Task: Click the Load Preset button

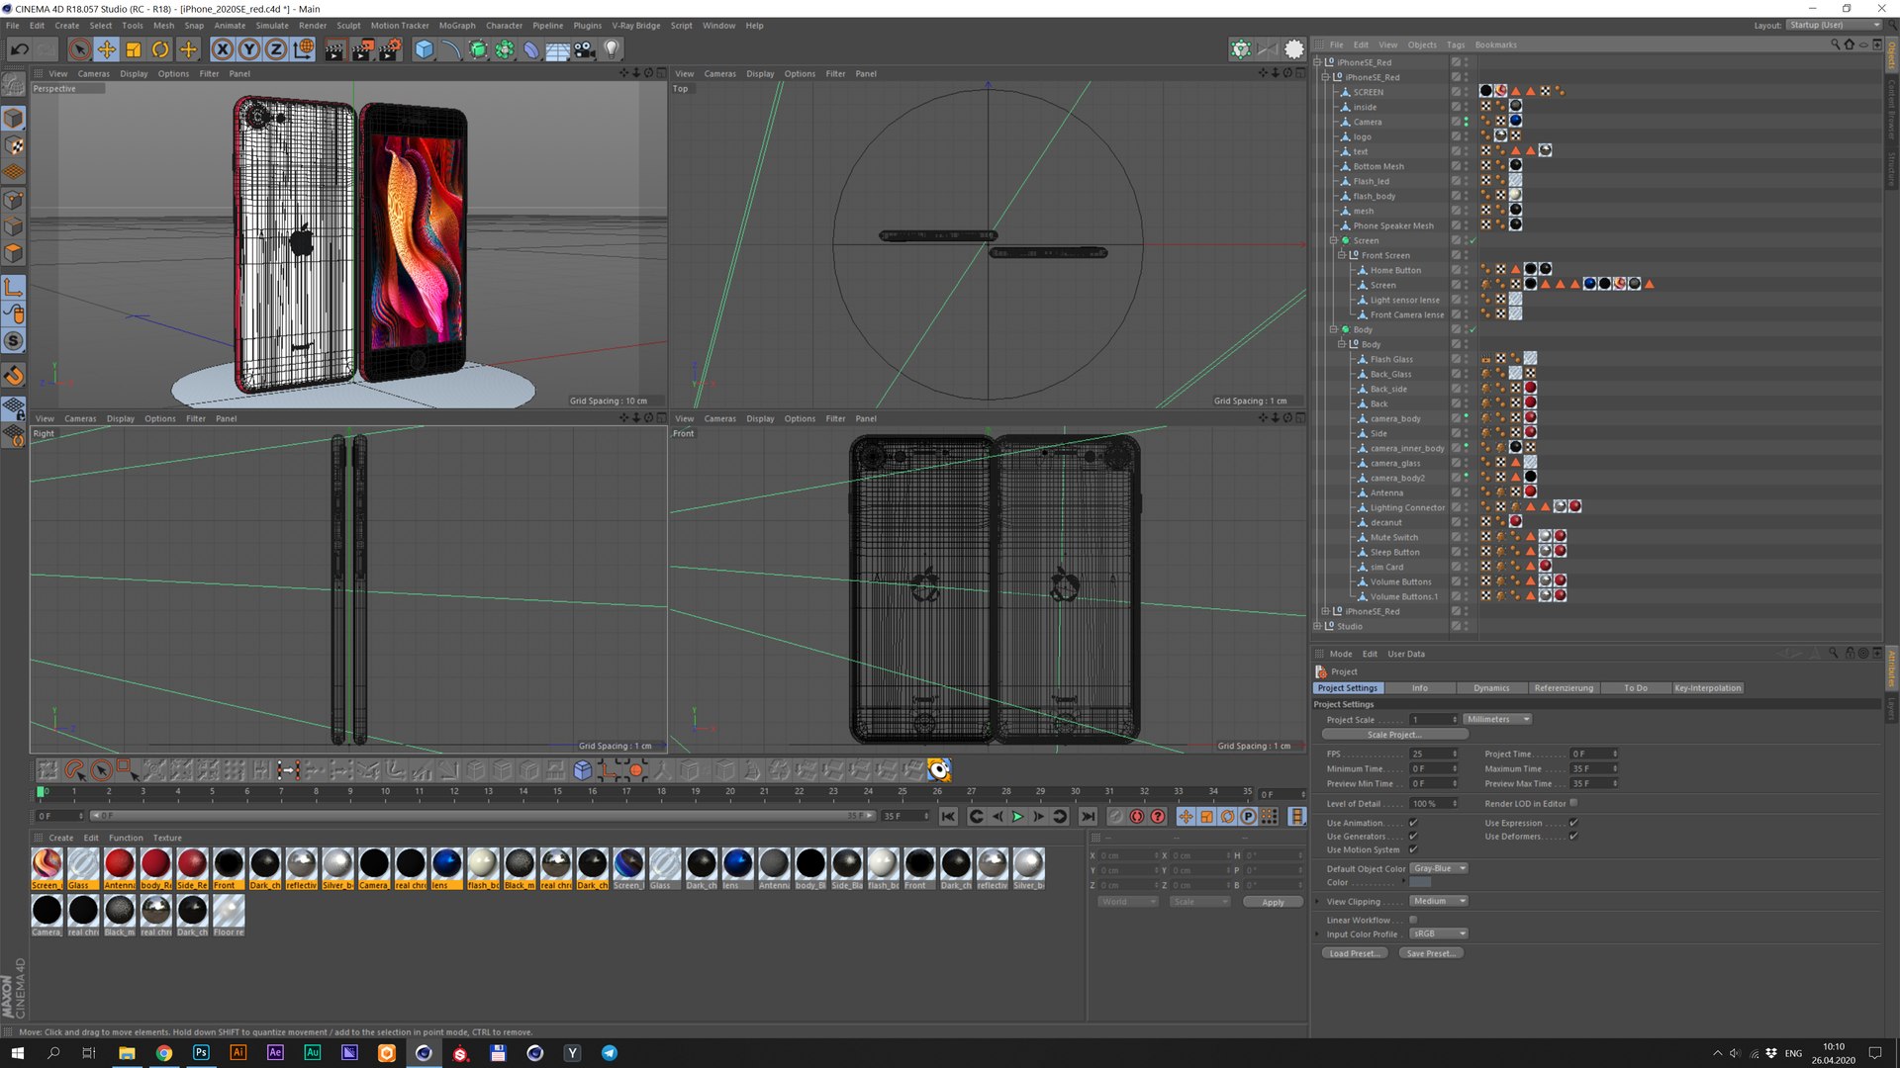Action: point(1354,954)
